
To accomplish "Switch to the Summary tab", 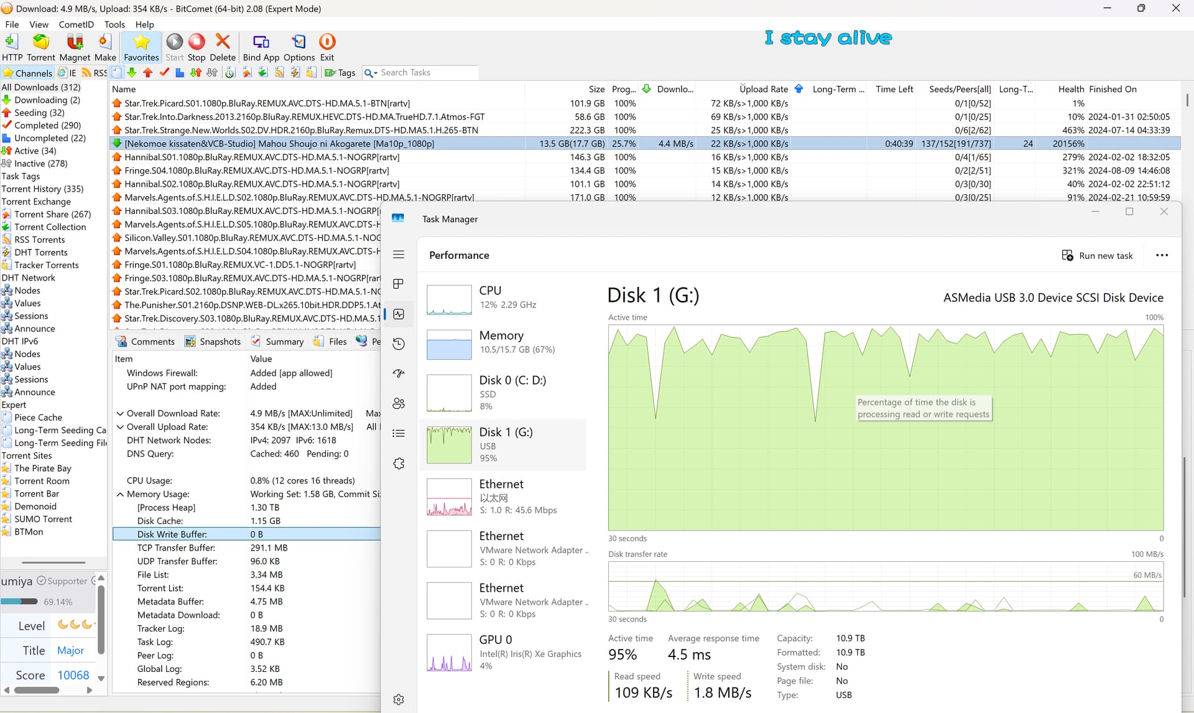I will [277, 341].
